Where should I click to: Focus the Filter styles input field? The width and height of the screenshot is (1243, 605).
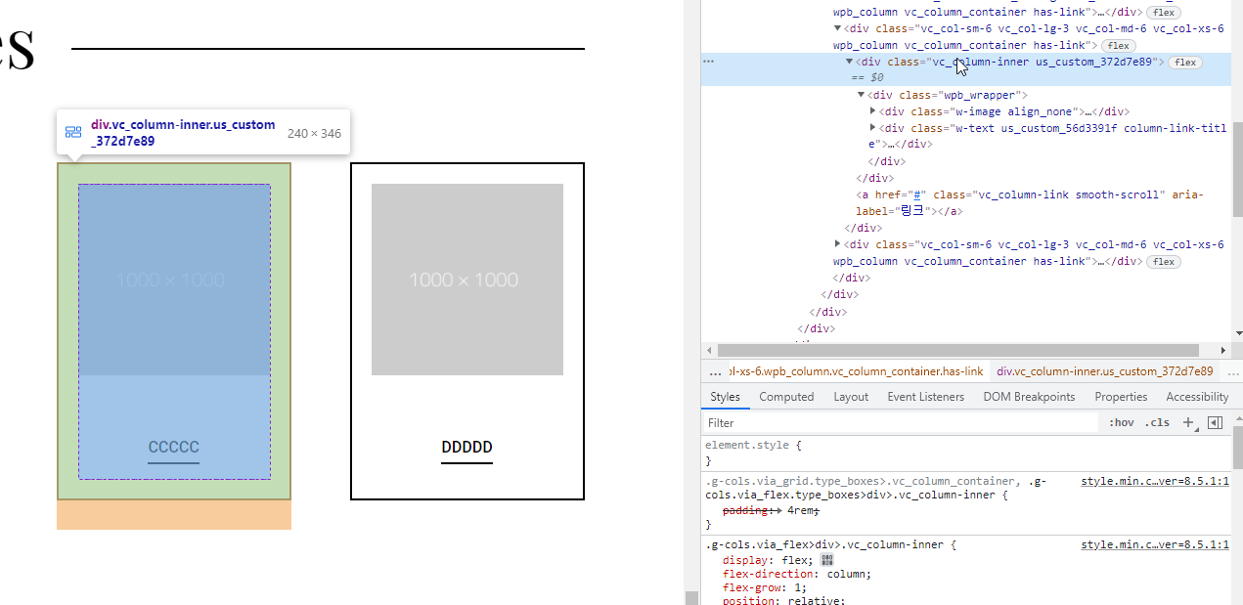tap(900, 423)
